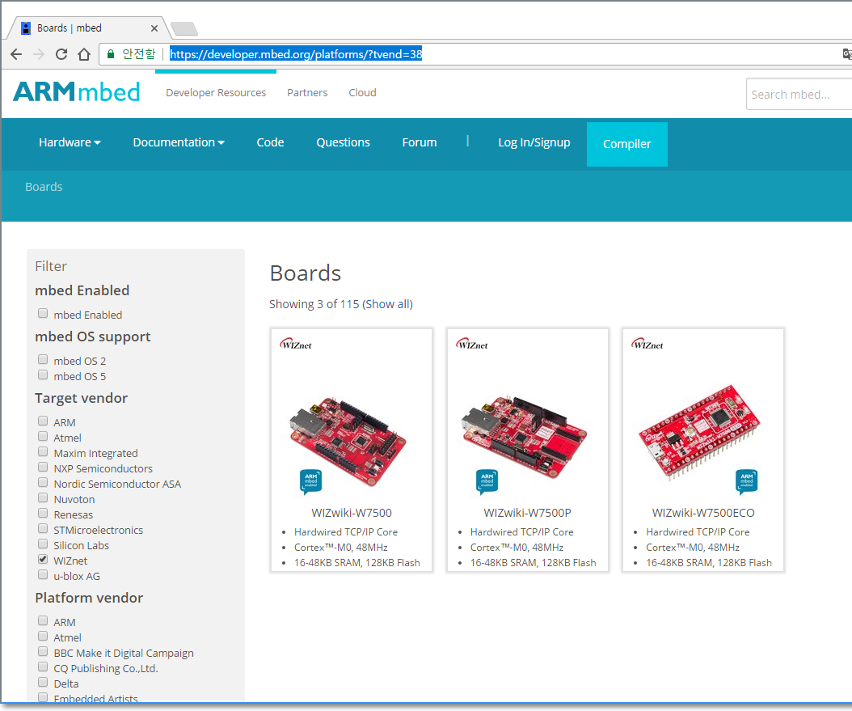Screen dimensions: 852x711
Task: Check Silicon Labs target vendor
Action: click(x=43, y=544)
